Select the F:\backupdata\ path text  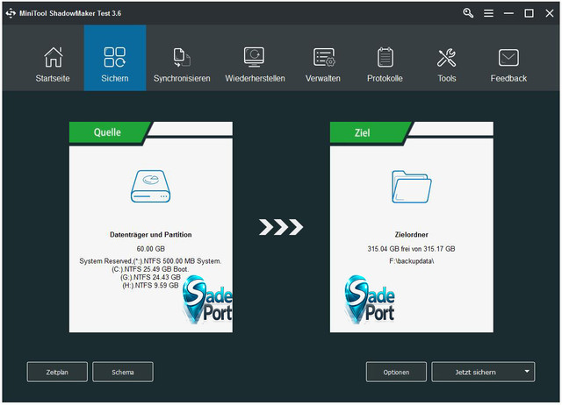[x=412, y=261]
